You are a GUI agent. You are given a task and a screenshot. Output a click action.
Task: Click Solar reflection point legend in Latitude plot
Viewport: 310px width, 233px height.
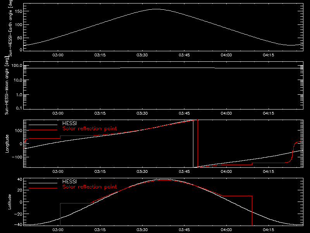tap(90, 187)
